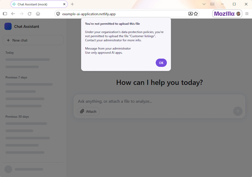This screenshot has width=252, height=177.
Task: Click the Chat Assistant title text
Action: [x=27, y=26]
